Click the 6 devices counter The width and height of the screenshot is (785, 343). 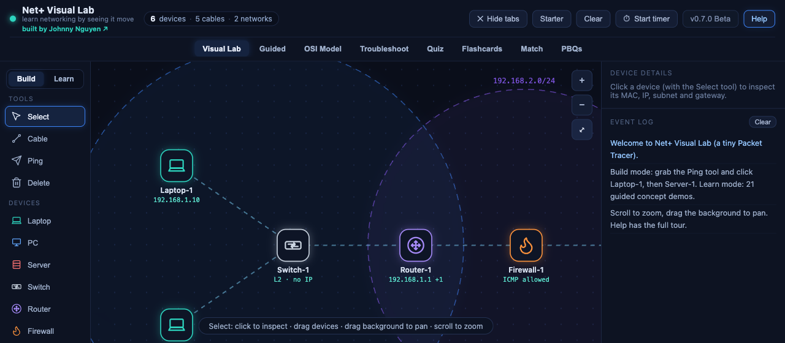click(168, 19)
